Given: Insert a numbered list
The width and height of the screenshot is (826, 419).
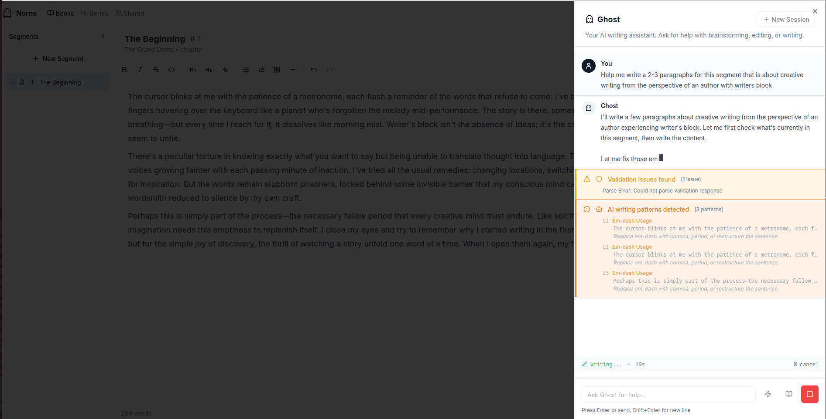Looking at the screenshot, I should pyautogui.click(x=261, y=70).
